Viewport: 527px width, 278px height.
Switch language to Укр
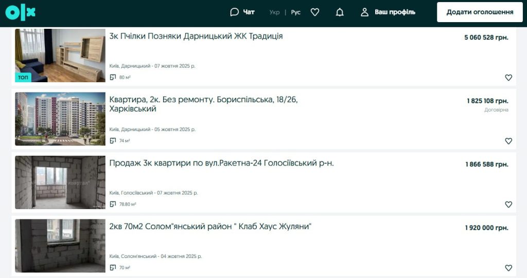tap(274, 12)
